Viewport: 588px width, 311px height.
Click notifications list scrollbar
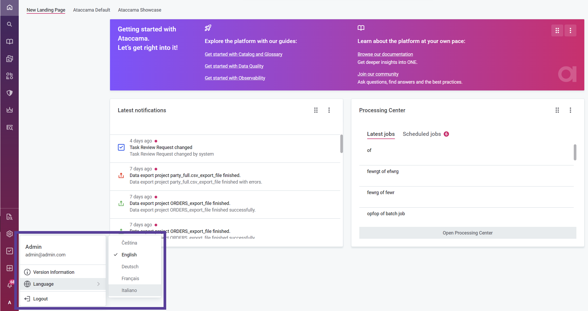(x=341, y=144)
